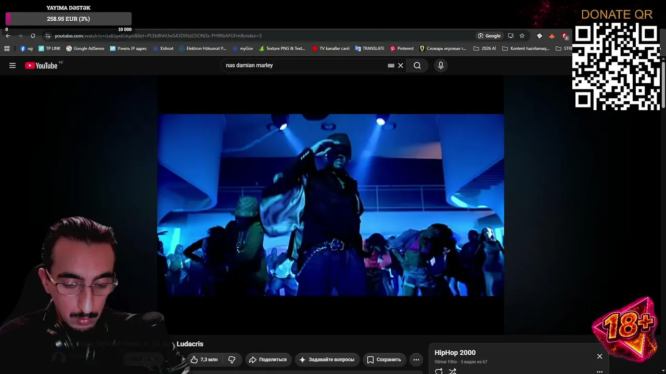666x374 pixels.
Task: Open the 'og' Facebook bookmark
Action: [27, 48]
